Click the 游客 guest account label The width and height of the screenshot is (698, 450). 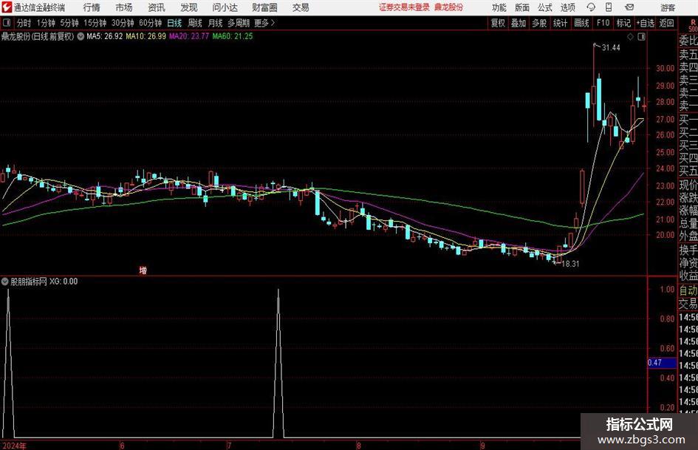pos(667,8)
